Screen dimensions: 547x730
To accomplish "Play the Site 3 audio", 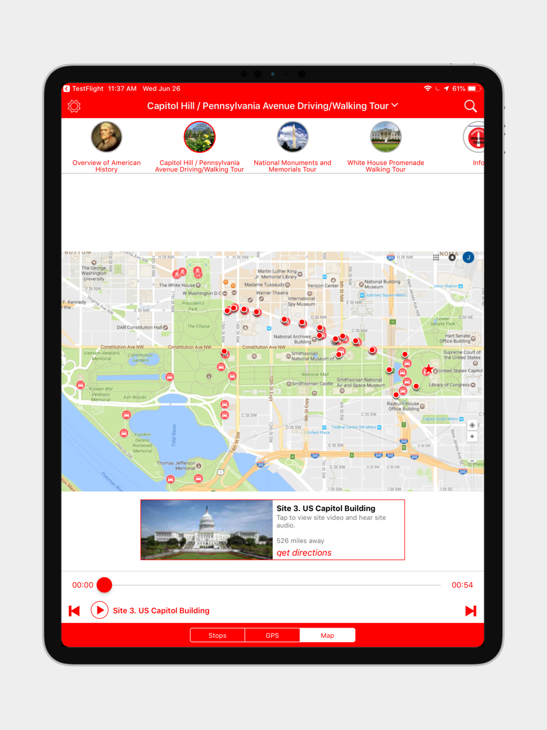I will coord(100,610).
